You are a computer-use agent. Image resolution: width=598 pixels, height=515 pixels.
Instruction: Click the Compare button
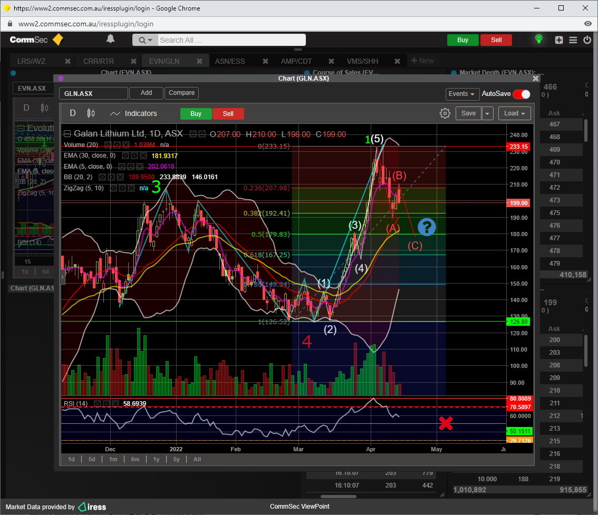pos(181,93)
